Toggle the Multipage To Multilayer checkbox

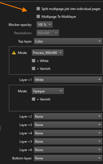click(38, 16)
